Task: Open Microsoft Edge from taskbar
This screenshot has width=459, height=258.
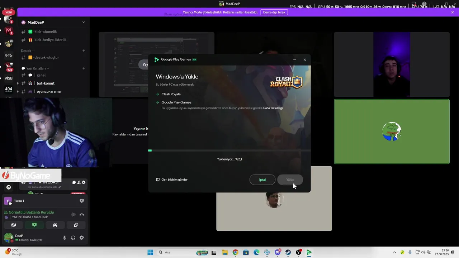Action: point(256,252)
